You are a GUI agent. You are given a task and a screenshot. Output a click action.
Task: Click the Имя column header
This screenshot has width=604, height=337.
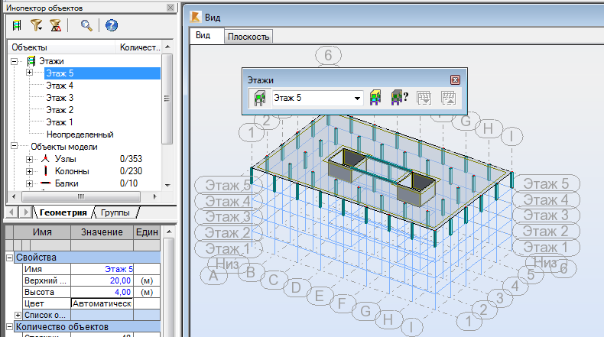[x=42, y=232]
